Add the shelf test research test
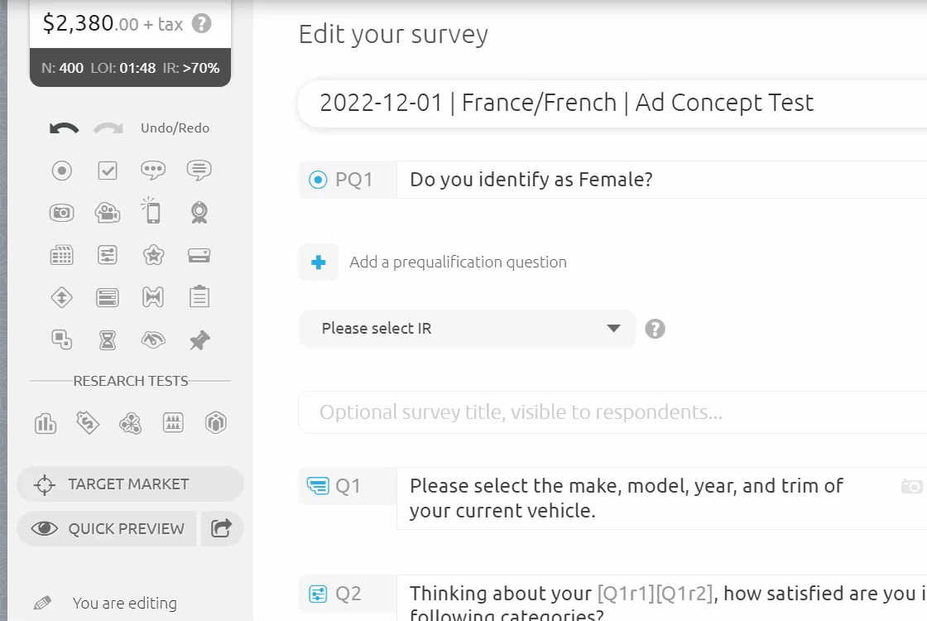Viewport: 927px width, 621px height. 173,423
